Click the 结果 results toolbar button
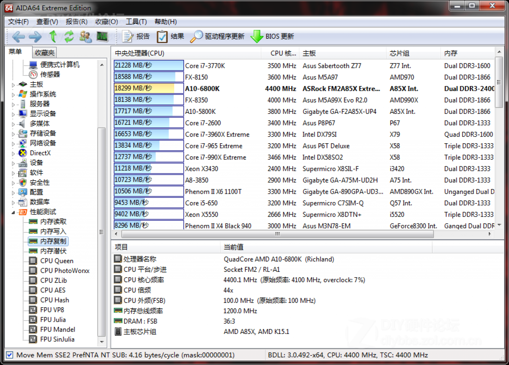The width and height of the screenshot is (509, 365). click(170, 37)
